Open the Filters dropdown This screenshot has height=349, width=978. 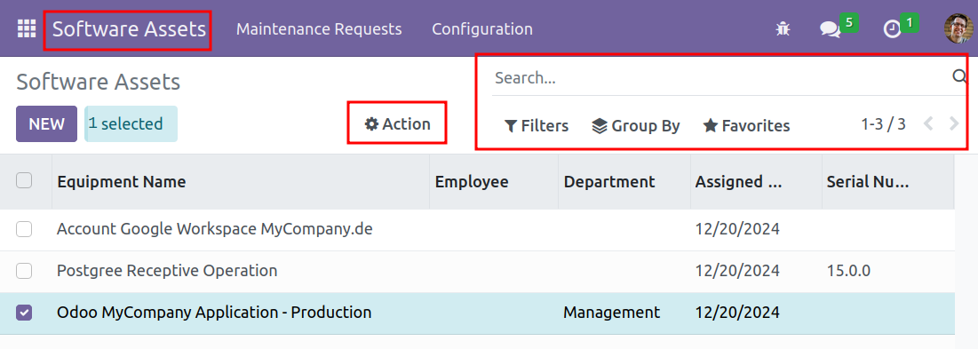(537, 126)
